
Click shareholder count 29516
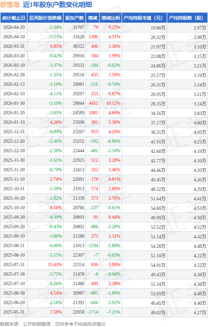click(x=79, y=75)
